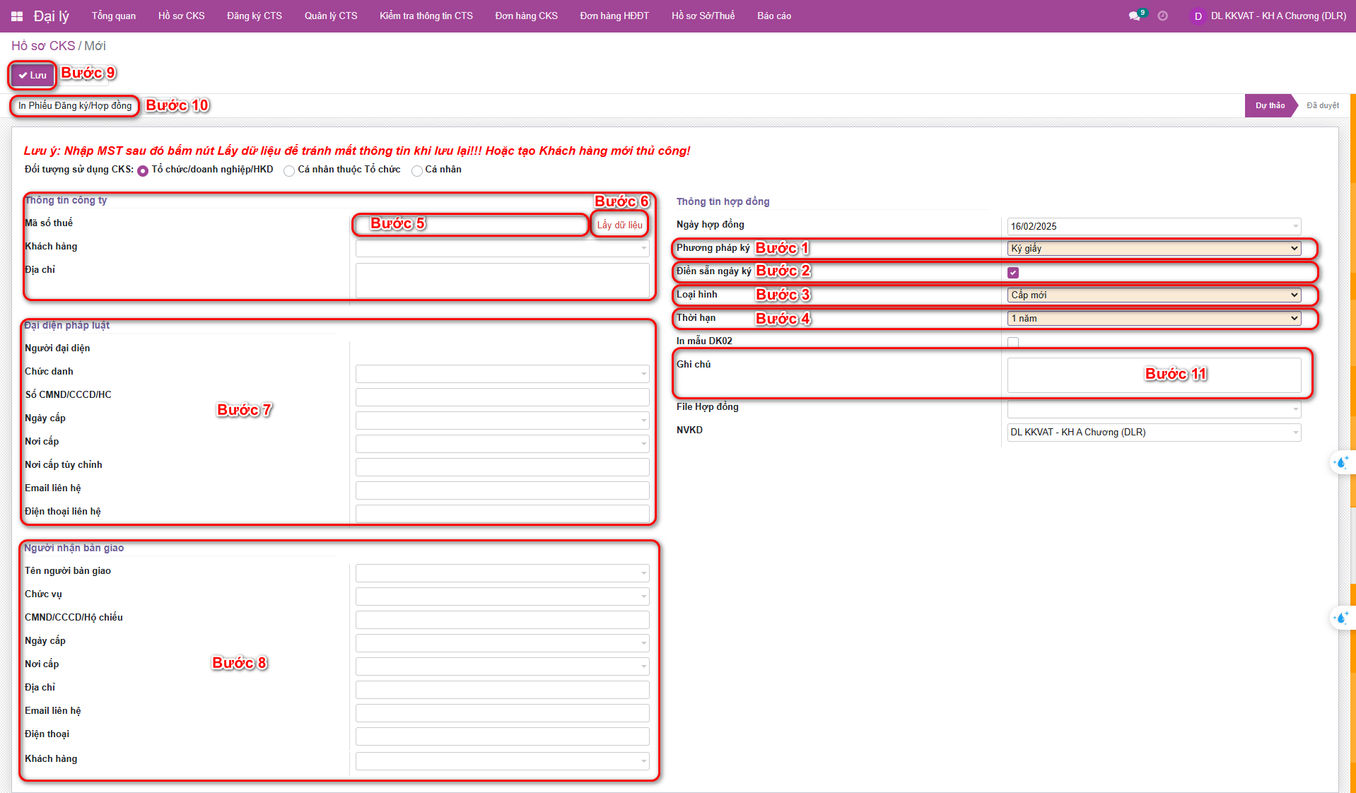Enable the In mẫu DK02 checkbox
Screen dimensions: 1356x793
[1013, 342]
